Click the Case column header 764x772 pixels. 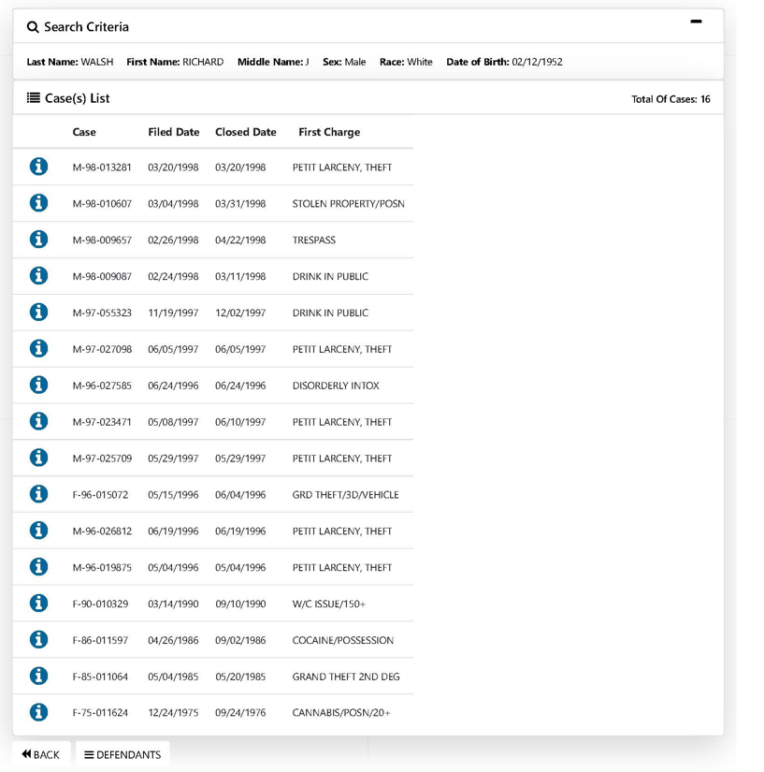(x=84, y=132)
